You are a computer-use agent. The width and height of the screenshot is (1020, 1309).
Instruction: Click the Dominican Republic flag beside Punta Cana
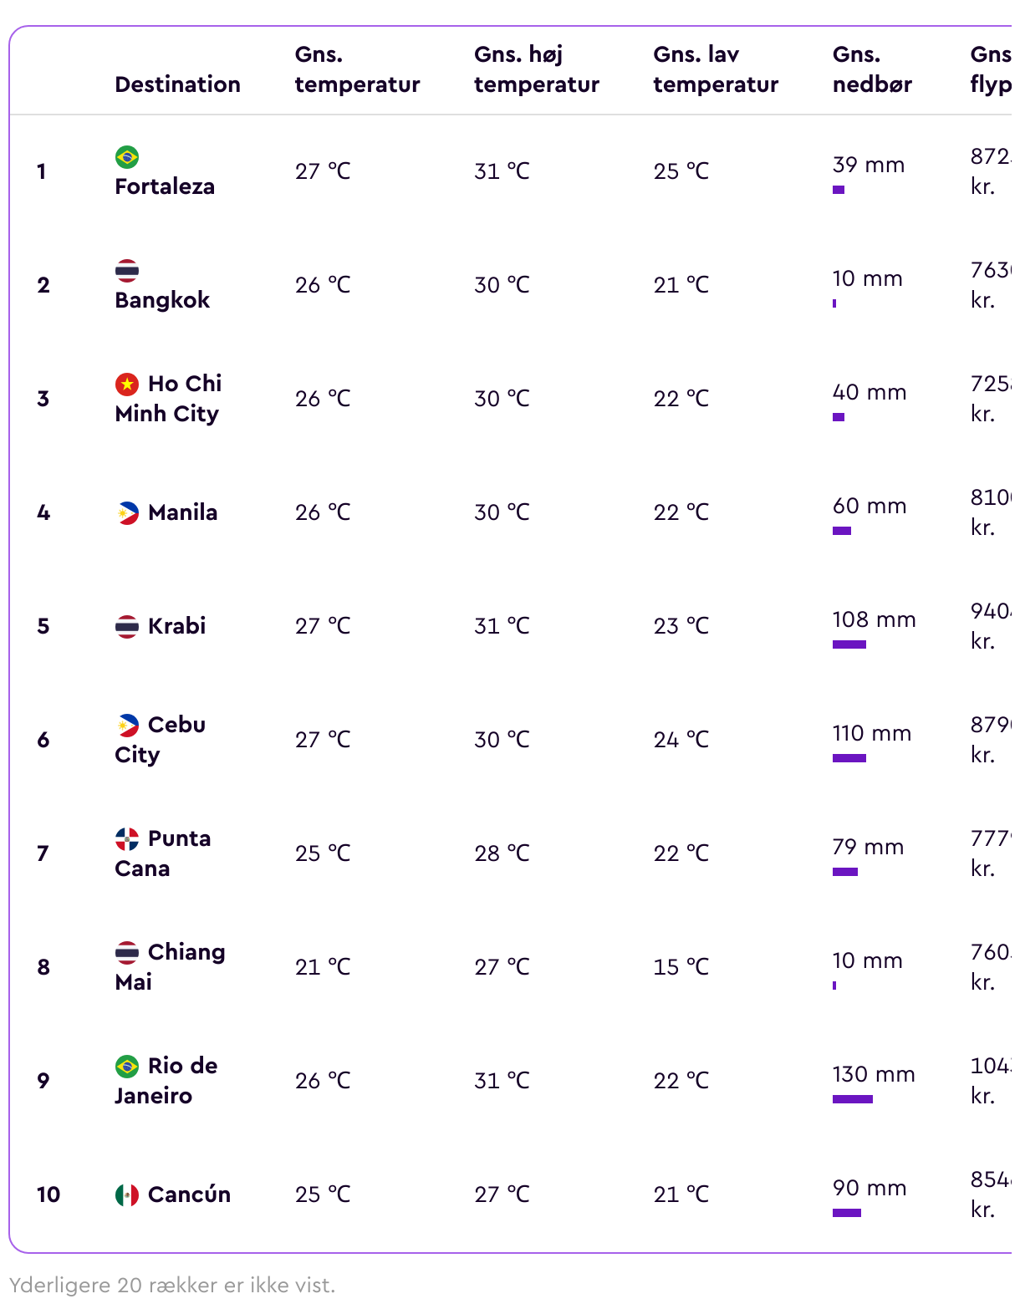point(127,838)
